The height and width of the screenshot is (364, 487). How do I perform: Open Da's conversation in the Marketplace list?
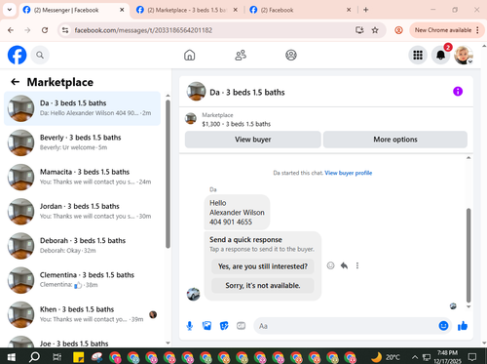[82, 108]
